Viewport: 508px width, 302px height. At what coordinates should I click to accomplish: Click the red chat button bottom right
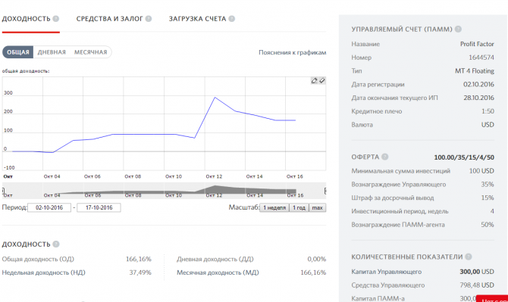492,298
